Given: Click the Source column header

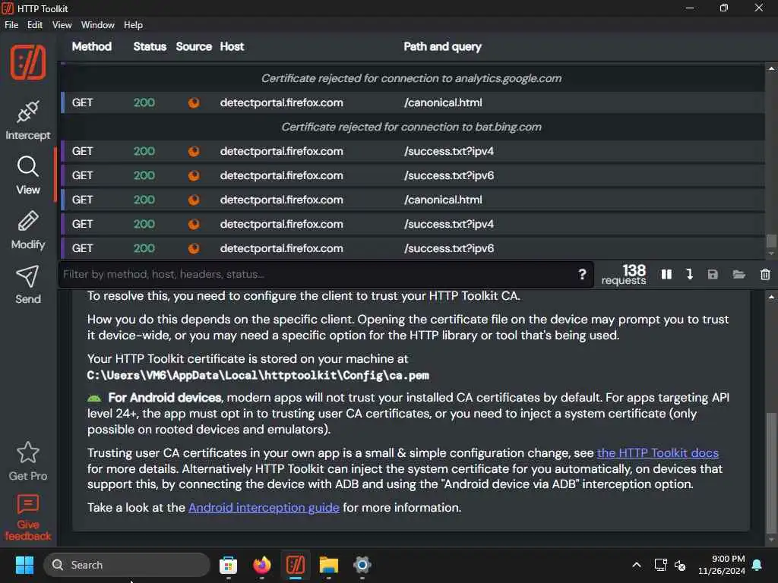Looking at the screenshot, I should click(x=194, y=46).
